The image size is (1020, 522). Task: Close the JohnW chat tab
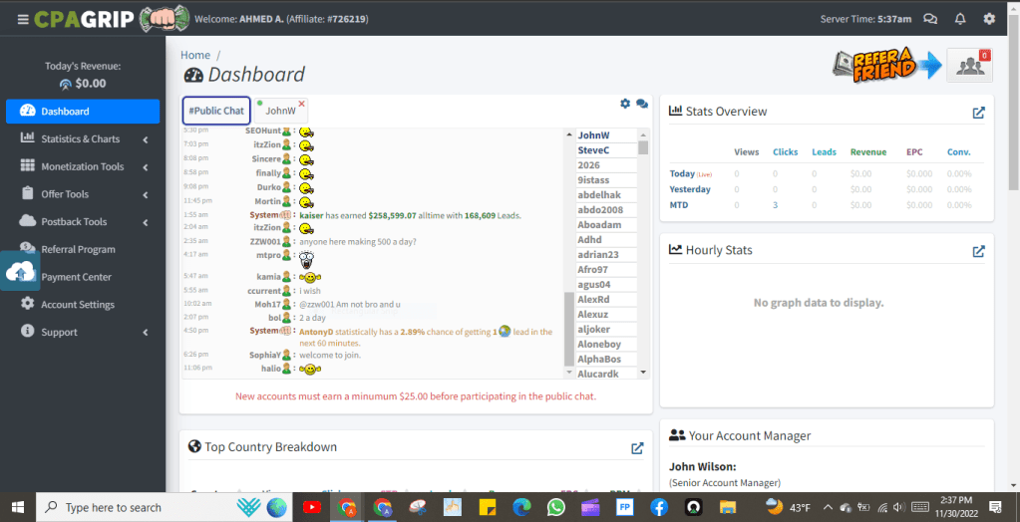pos(302,104)
